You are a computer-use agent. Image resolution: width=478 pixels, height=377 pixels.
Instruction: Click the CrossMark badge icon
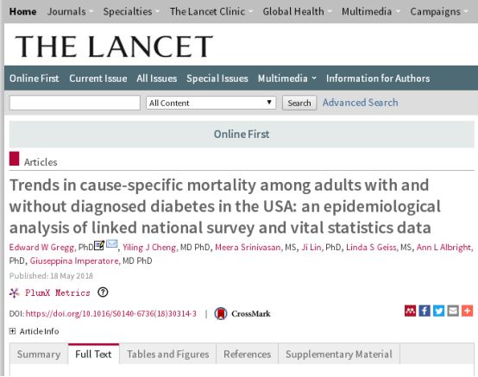[221, 314]
